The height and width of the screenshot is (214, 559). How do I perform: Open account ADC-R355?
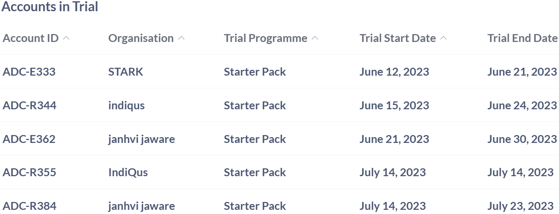point(30,172)
